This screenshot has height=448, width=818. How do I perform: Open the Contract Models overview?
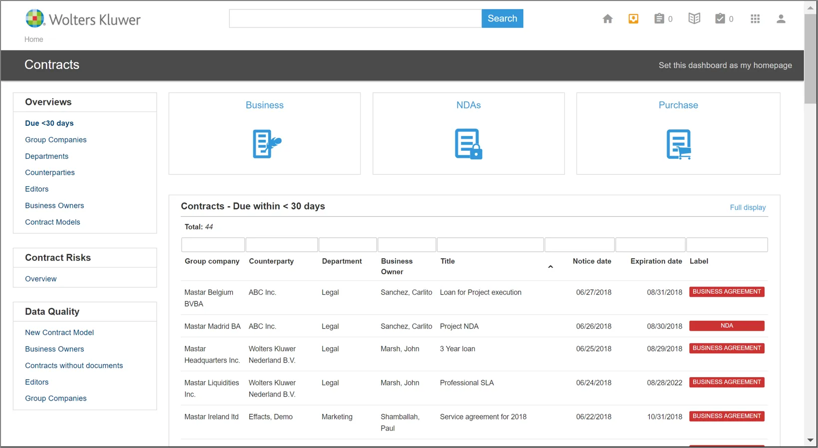[x=52, y=222]
